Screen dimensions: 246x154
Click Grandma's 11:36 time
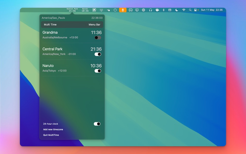[x=96, y=32]
